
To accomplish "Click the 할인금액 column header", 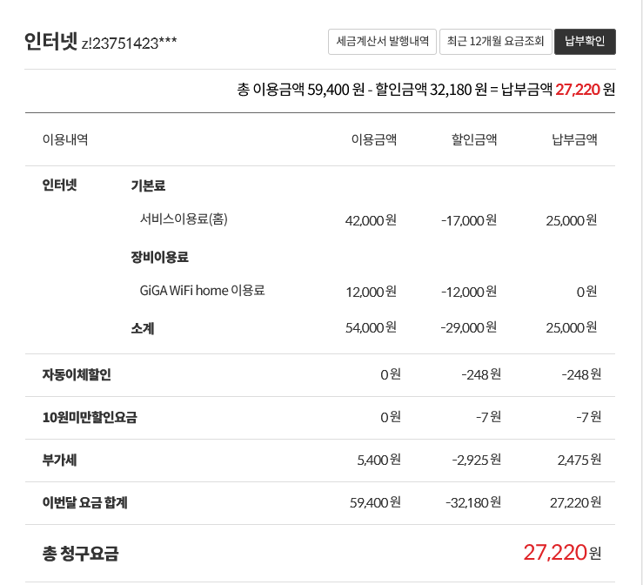I will 473,139.
